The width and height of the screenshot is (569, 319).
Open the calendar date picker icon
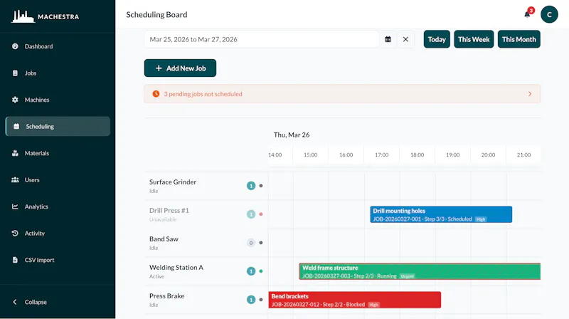(388, 39)
